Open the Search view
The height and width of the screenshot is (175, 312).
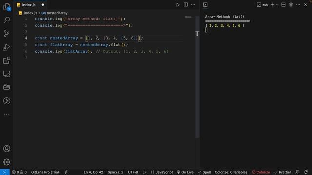tap(7, 20)
